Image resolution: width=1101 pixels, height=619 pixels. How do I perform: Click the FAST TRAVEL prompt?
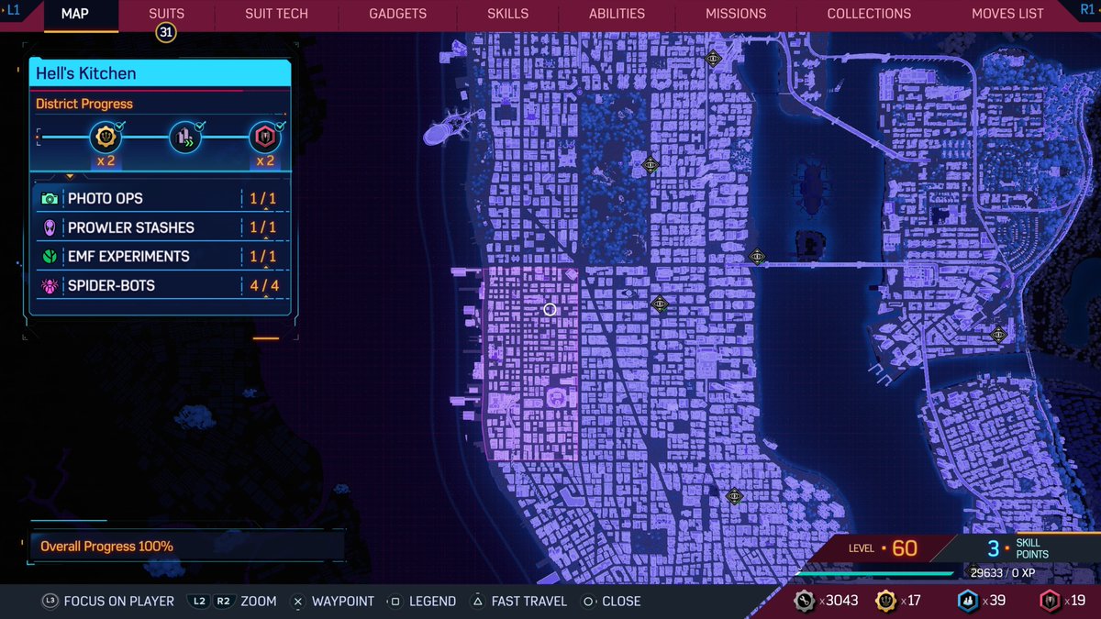coord(530,602)
